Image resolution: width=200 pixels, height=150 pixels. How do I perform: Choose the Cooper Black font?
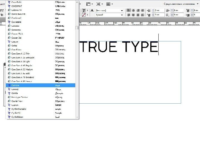41,34
